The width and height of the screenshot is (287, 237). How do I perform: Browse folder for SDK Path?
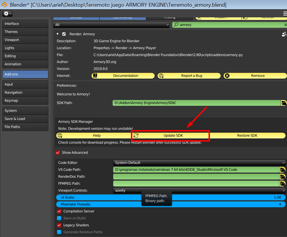coord(284,103)
